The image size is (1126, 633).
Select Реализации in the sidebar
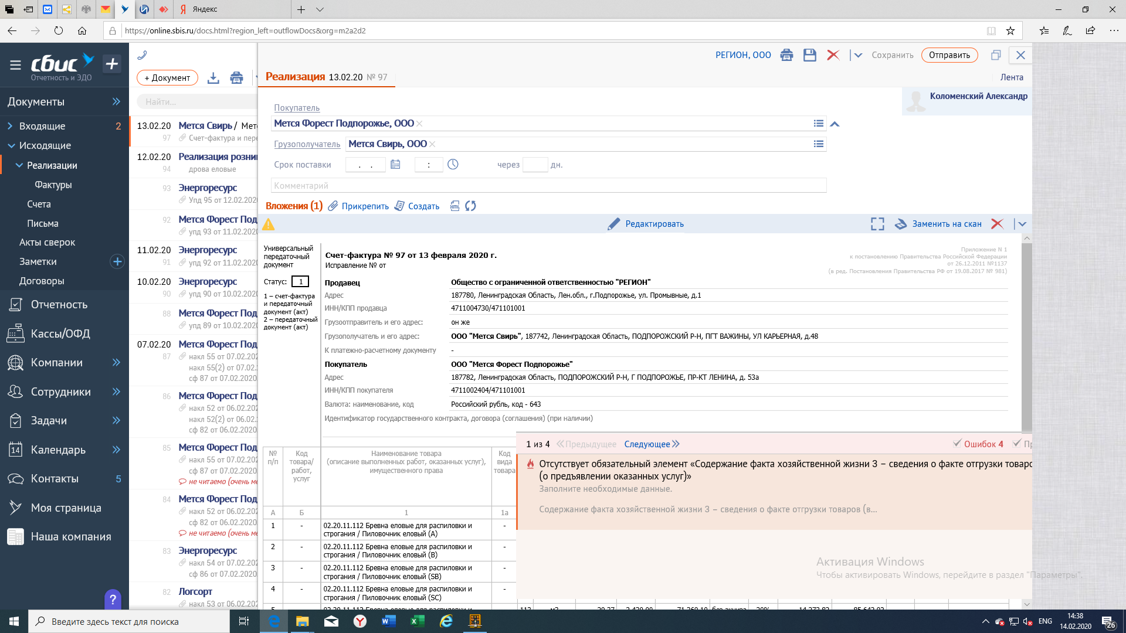(52, 165)
